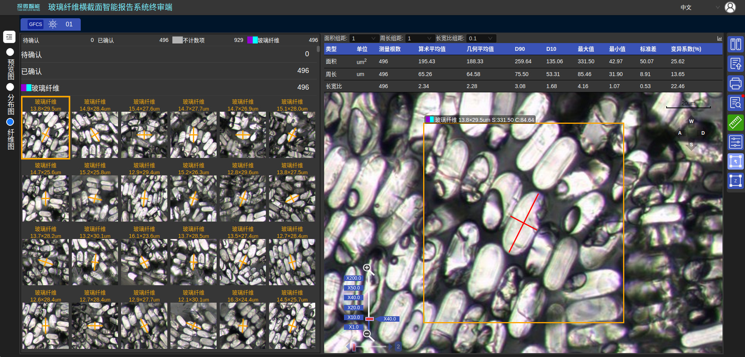
Task: Select the 预览图 radio button
Action: [10, 52]
